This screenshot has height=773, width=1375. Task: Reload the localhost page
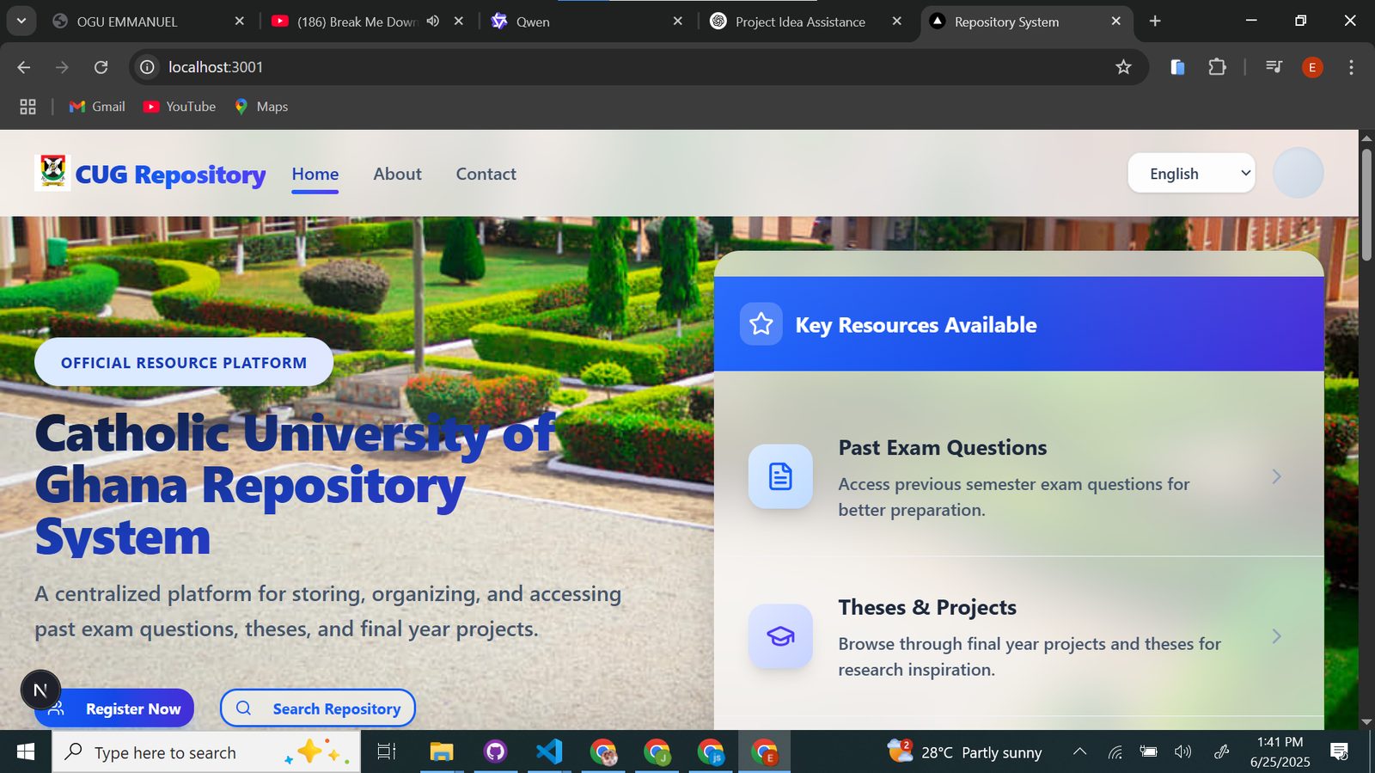pos(101,67)
